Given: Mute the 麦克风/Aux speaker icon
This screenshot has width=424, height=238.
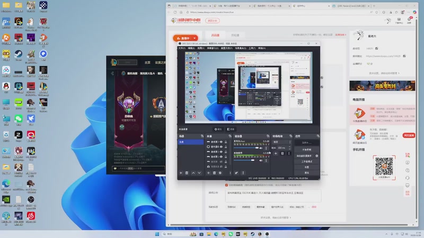Looking at the screenshot, I should tap(261, 148).
